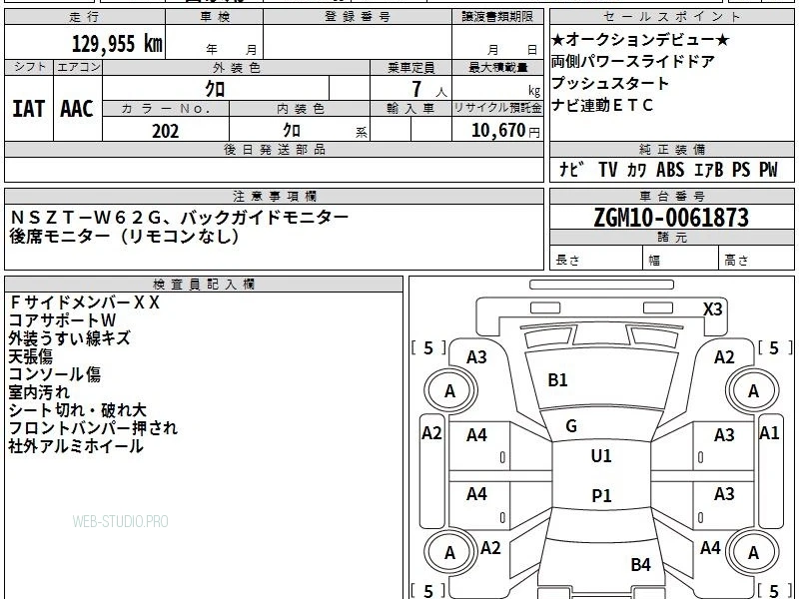
Task: Select the 登録番号 header
Action: 358,17
